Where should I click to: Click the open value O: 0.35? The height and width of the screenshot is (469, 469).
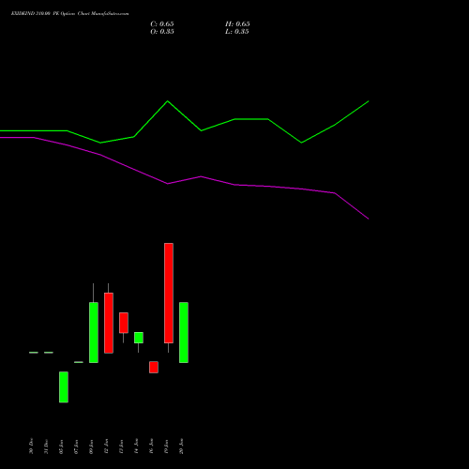coord(162,32)
